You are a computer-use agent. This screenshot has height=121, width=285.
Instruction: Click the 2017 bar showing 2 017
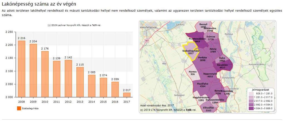tap(127, 95)
